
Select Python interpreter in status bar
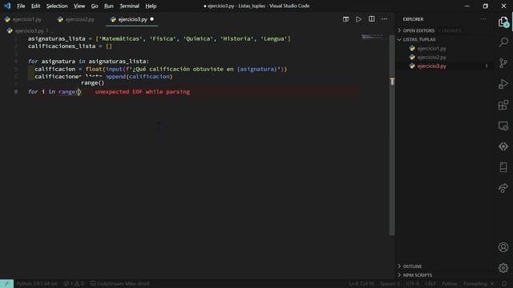pos(37,283)
